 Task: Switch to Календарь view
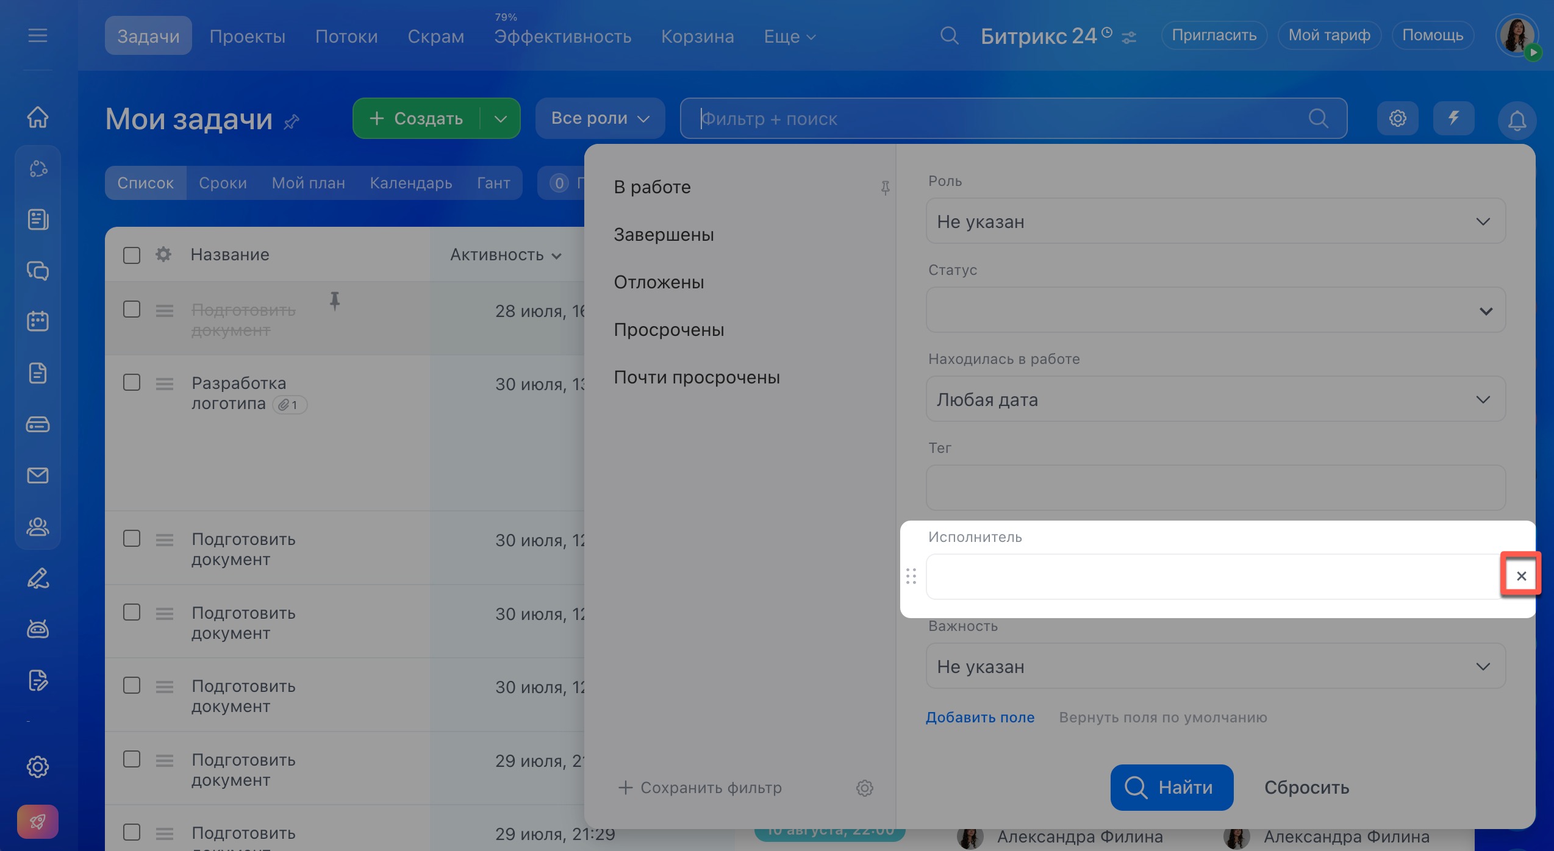[411, 183]
